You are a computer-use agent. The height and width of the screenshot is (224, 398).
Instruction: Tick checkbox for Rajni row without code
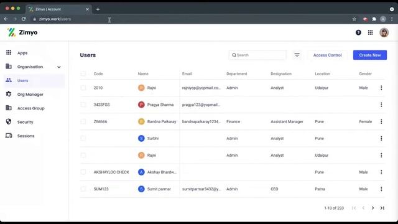tap(83, 155)
